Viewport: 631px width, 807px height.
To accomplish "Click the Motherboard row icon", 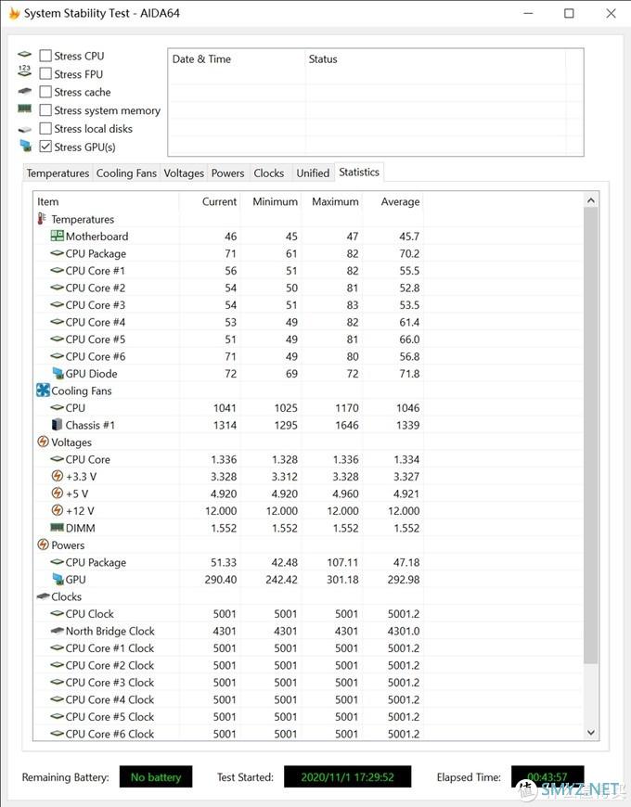I will point(58,237).
